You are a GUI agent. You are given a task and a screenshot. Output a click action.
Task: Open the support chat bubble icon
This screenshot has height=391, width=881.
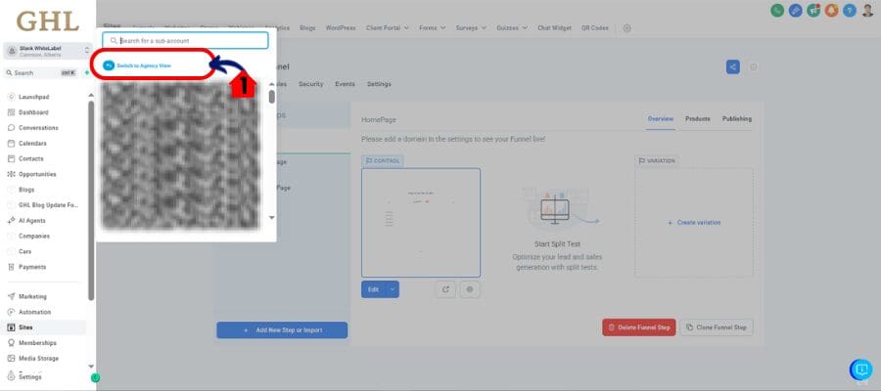tap(860, 369)
